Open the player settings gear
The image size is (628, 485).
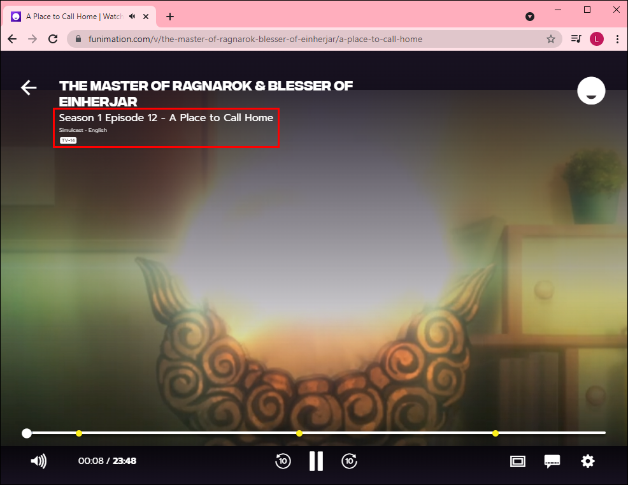click(x=587, y=461)
